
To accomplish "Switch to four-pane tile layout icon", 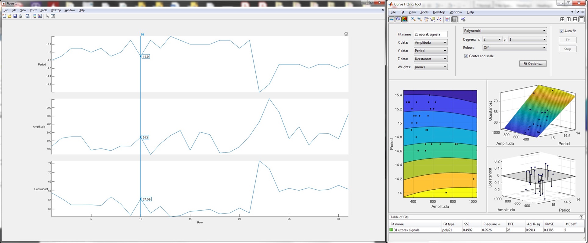I will click(x=562, y=19).
